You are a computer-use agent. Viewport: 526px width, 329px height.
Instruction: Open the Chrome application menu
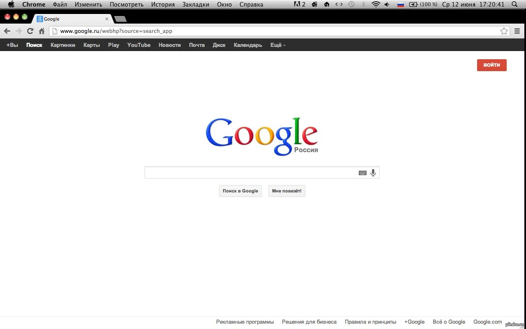pos(34,5)
